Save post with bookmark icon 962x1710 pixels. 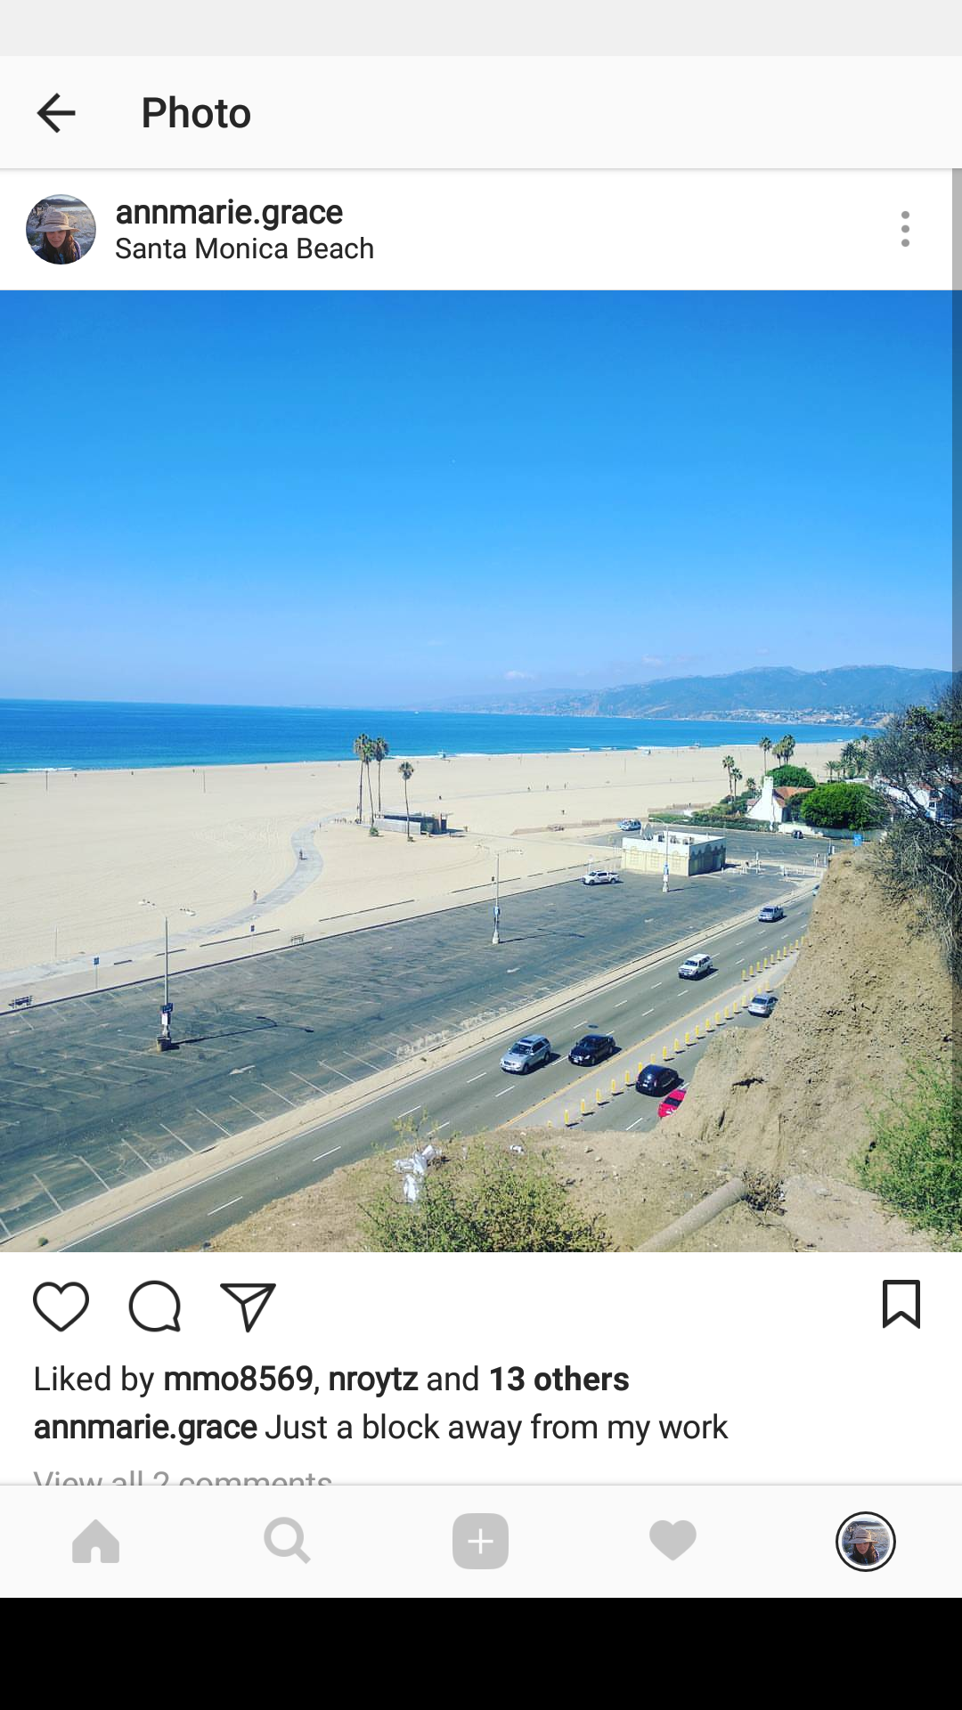click(x=901, y=1305)
